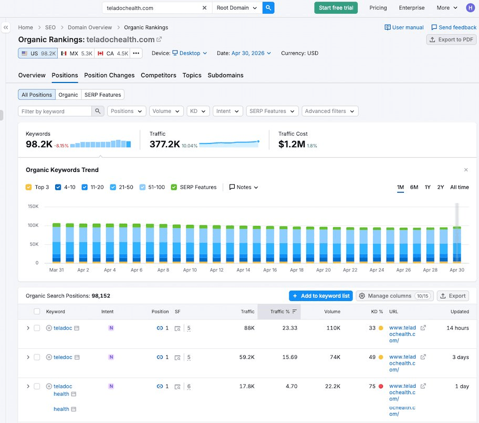Toggle the Top 3 checkbox
This screenshot has height=423, width=479.
[29, 187]
